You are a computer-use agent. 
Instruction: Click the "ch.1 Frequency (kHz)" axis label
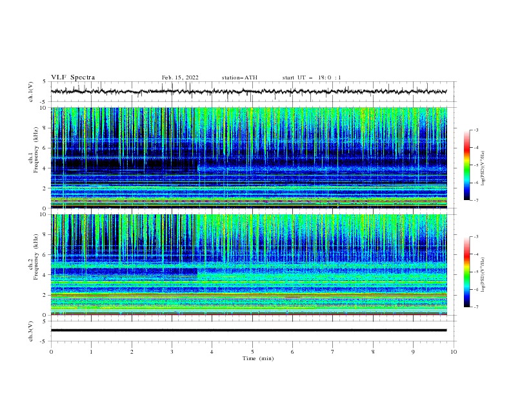pyautogui.click(x=34, y=150)
